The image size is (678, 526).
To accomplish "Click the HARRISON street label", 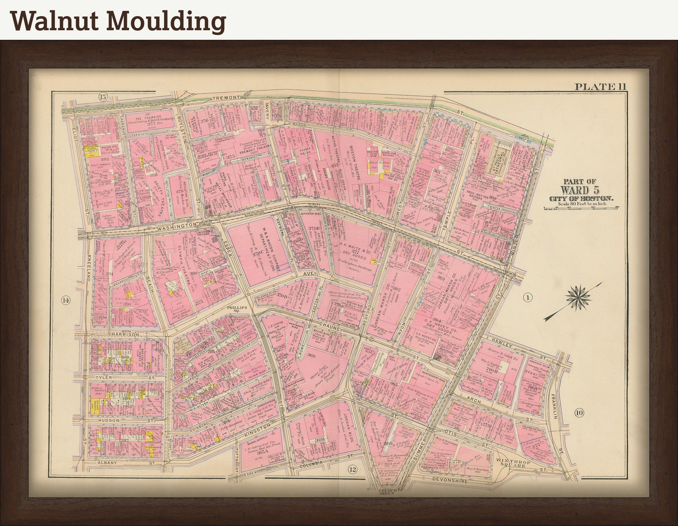I will point(126,335).
